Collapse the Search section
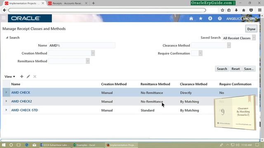This screenshot has height=148, width=264. pyautogui.click(x=7, y=37)
